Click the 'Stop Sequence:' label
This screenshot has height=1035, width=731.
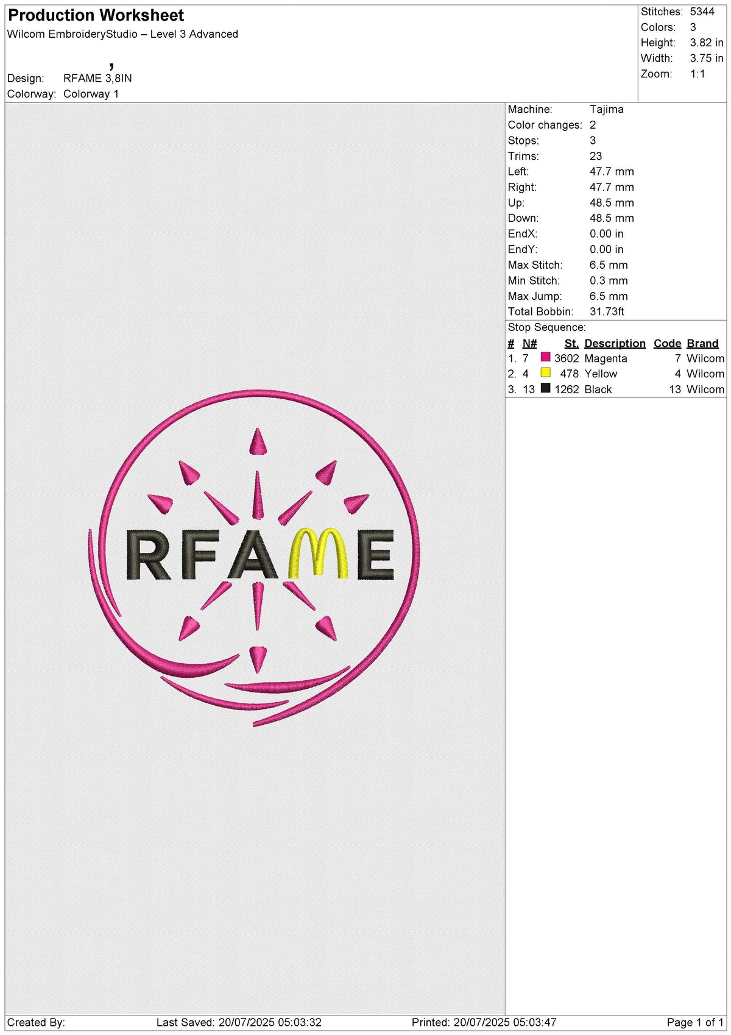(x=547, y=327)
